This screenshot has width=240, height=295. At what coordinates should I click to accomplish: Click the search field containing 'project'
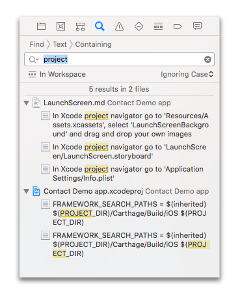(119, 59)
